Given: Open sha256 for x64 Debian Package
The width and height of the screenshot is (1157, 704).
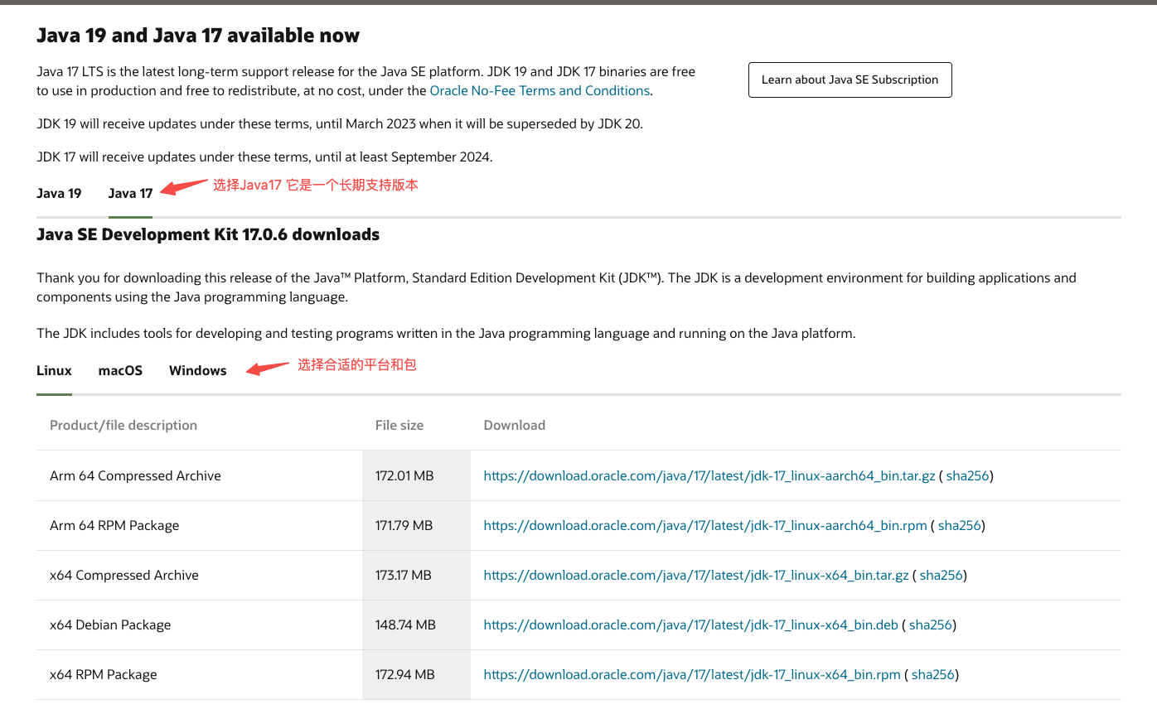Looking at the screenshot, I should click(931, 624).
